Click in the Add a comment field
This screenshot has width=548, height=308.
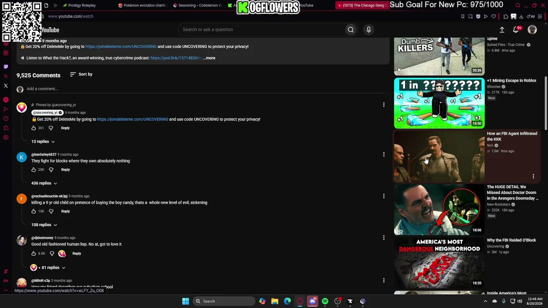pos(205,89)
